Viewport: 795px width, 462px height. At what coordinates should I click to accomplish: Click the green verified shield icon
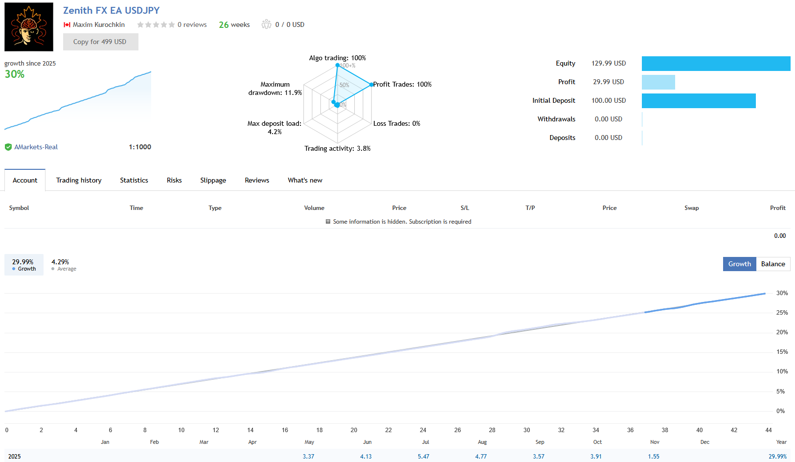click(8, 147)
